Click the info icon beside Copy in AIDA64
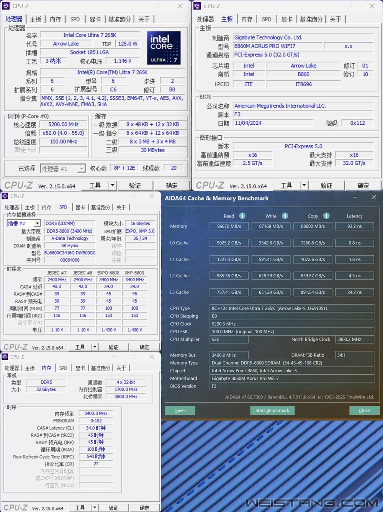Viewport: 383px width, 512px height. point(326,216)
